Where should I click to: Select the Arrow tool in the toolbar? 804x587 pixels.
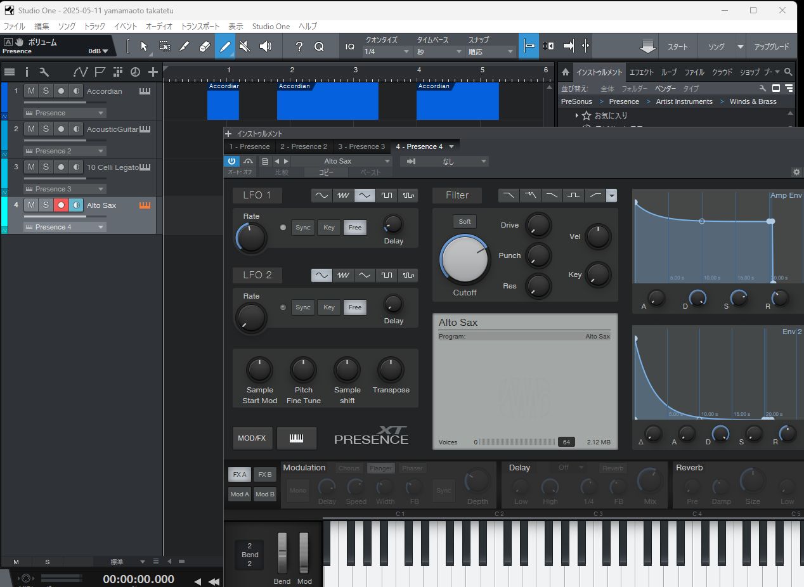click(x=144, y=46)
